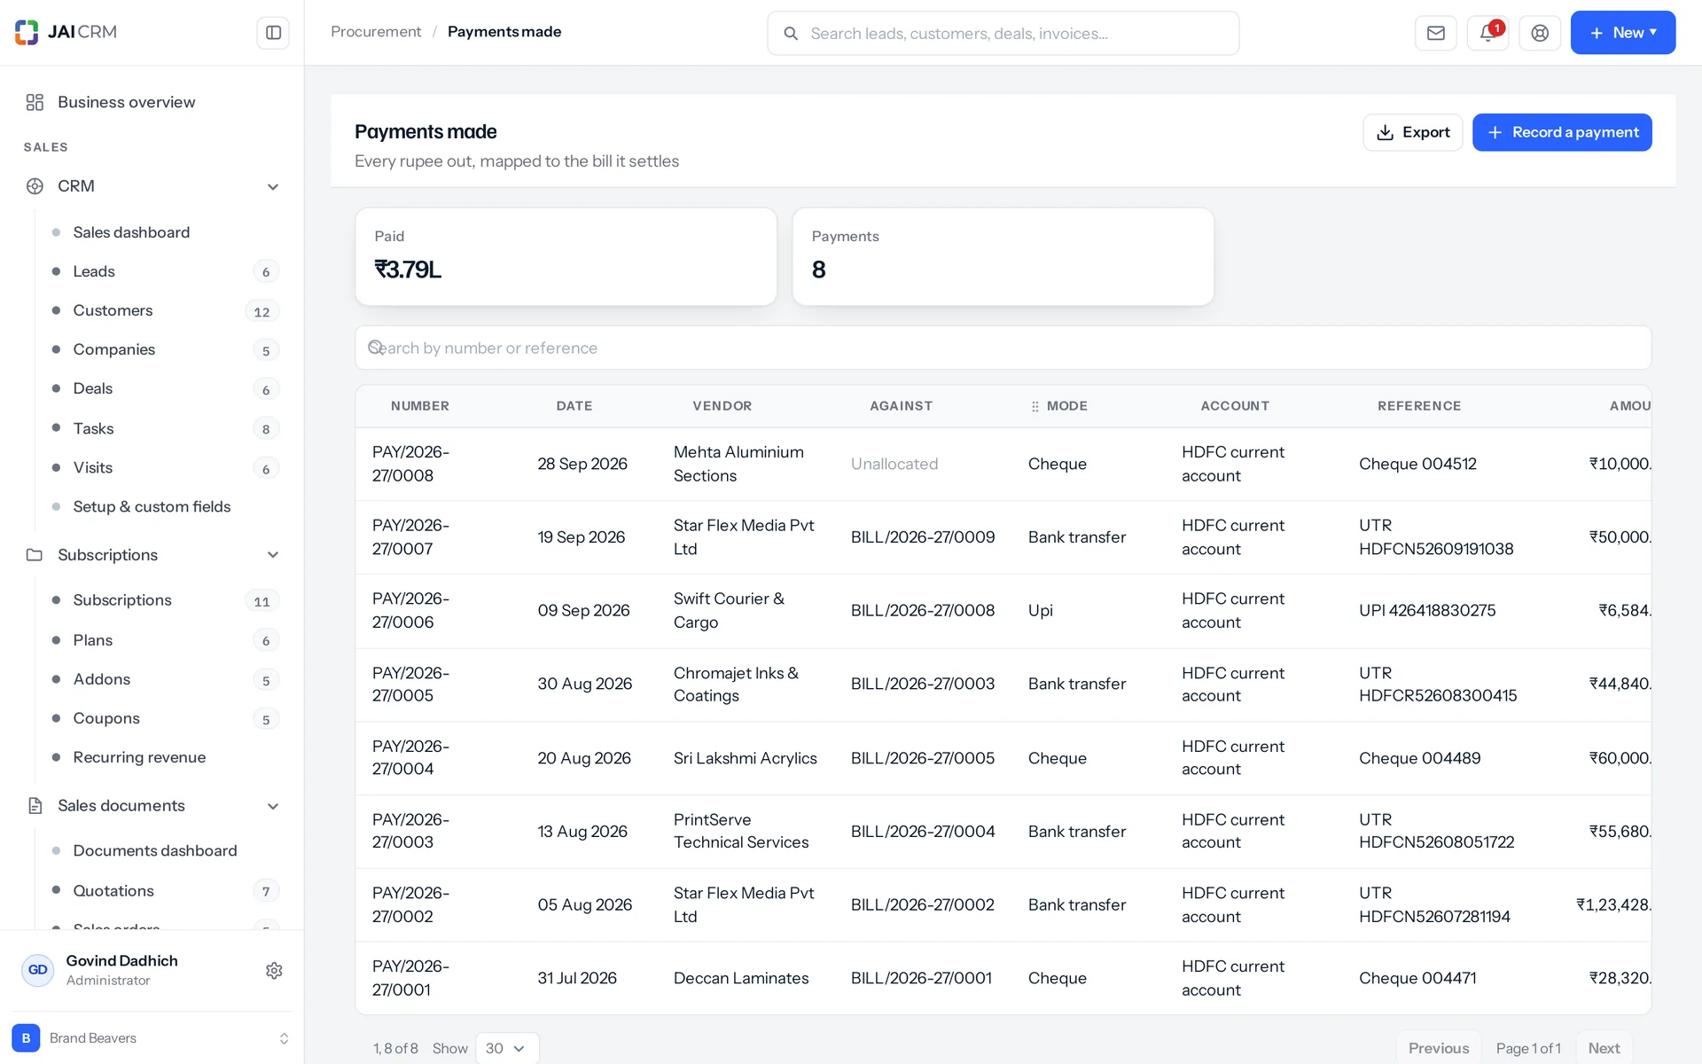Click the global search magnifier icon
The height and width of the screenshot is (1064, 1702).
pyautogui.click(x=791, y=34)
